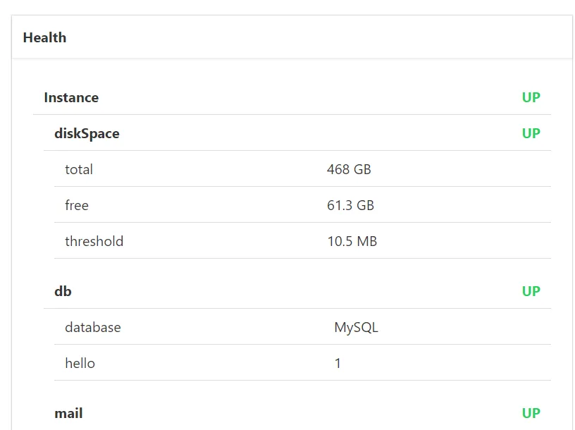The height and width of the screenshot is (430, 575).
Task: Select the free row label
Action: (x=77, y=205)
